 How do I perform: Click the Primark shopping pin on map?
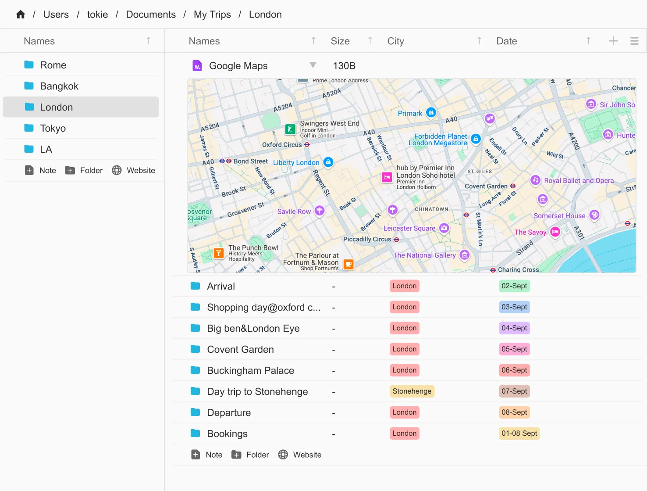[431, 113]
